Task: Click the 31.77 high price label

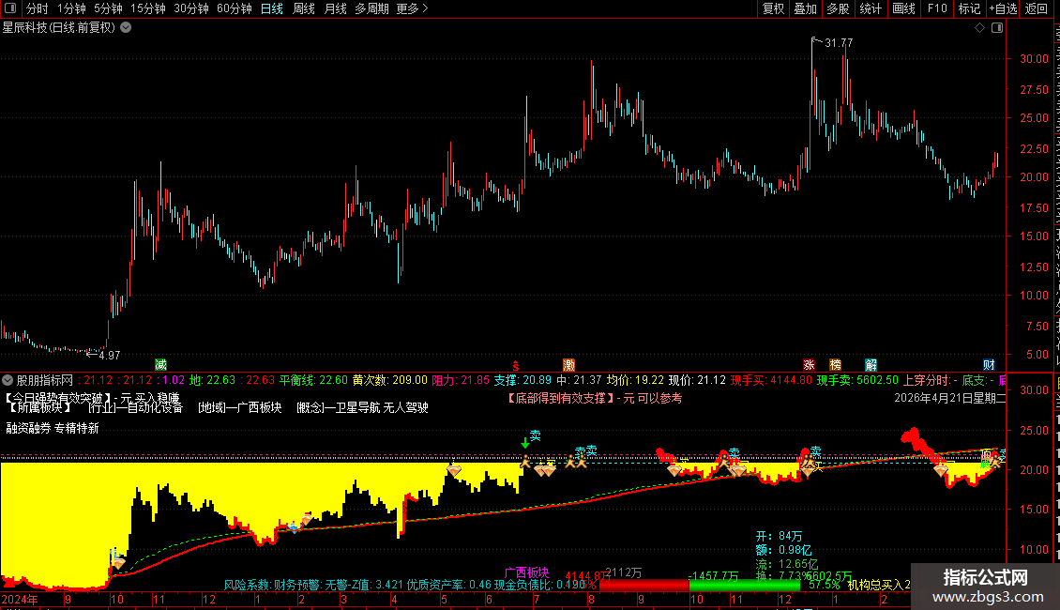Action: pyautogui.click(x=839, y=42)
